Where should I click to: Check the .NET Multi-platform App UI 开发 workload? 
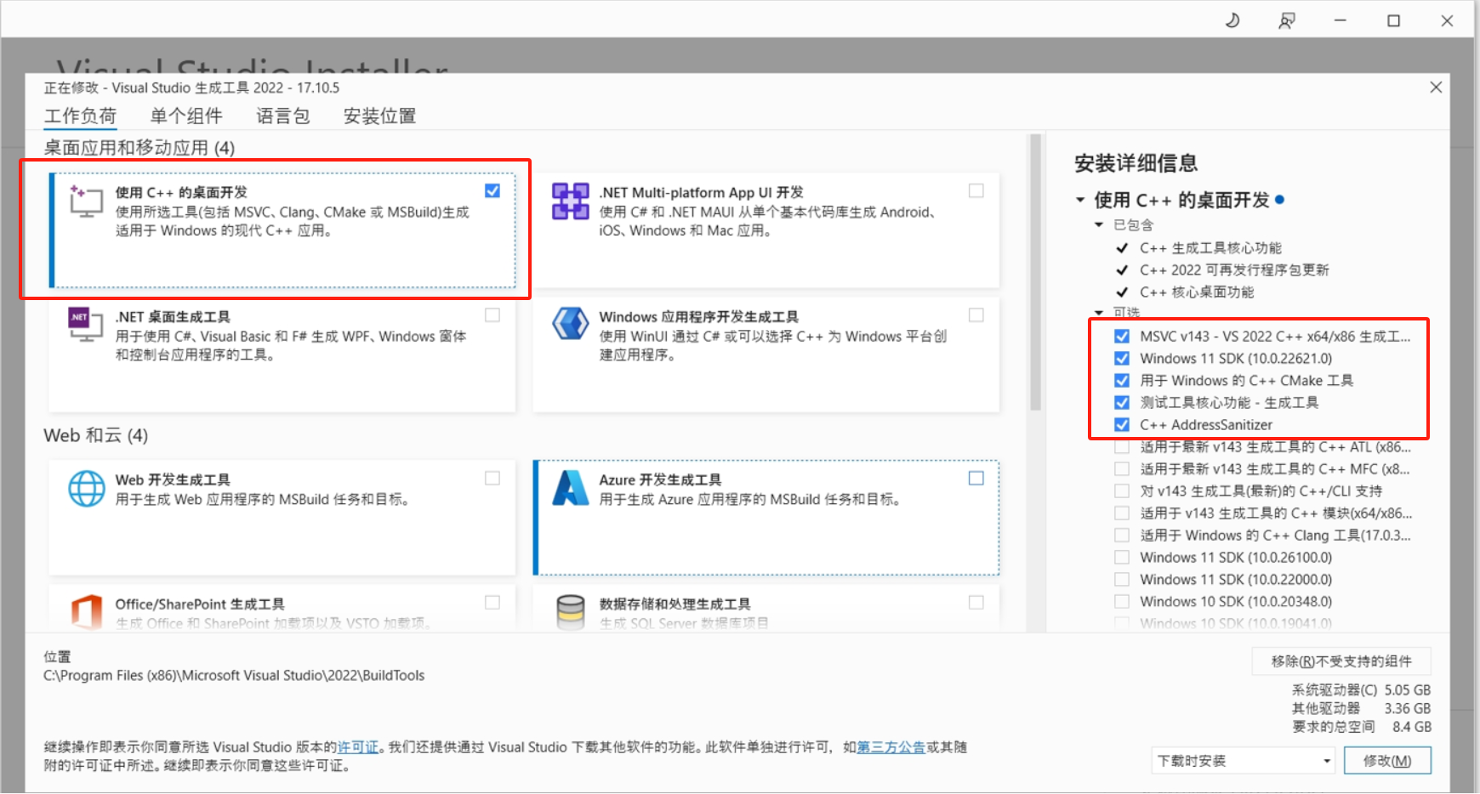976,190
